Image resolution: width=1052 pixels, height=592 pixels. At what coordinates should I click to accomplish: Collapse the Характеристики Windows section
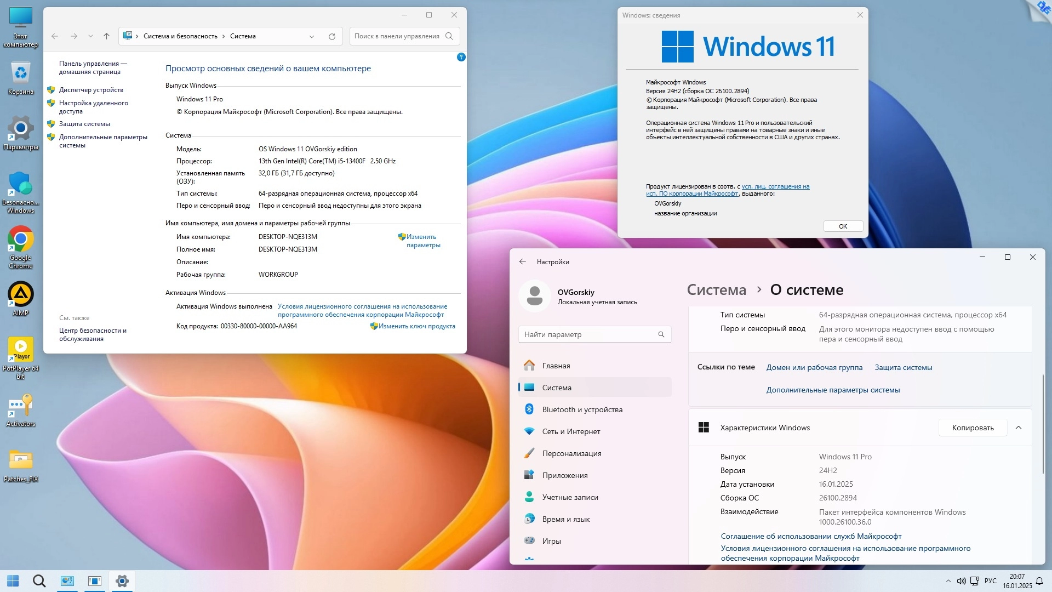1019,428
